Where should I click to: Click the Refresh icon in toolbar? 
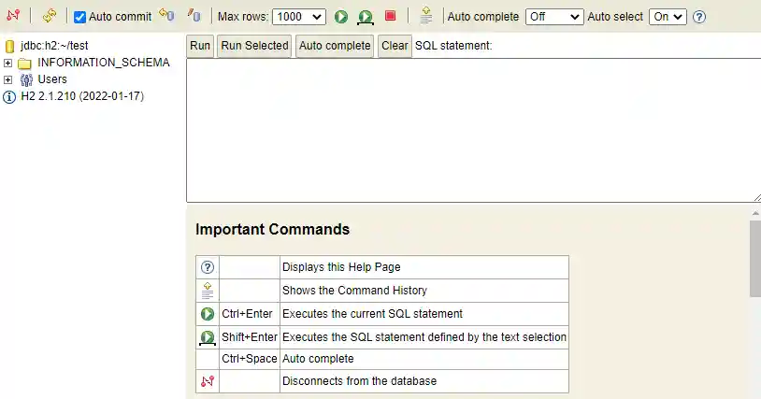pos(49,16)
